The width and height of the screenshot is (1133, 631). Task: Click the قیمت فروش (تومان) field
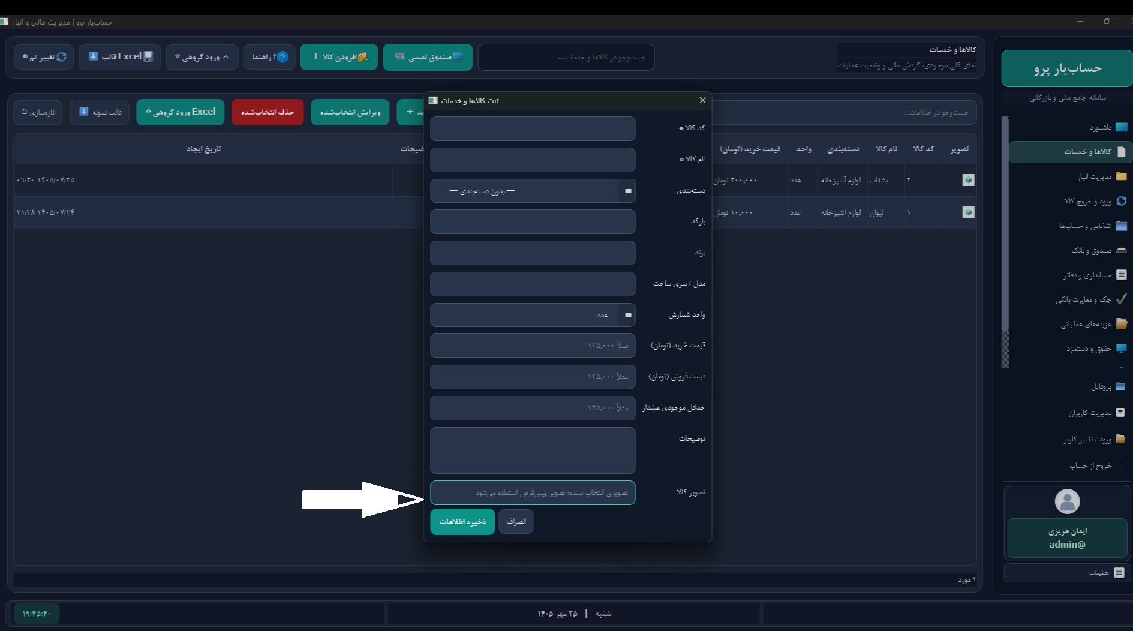pyautogui.click(x=533, y=377)
